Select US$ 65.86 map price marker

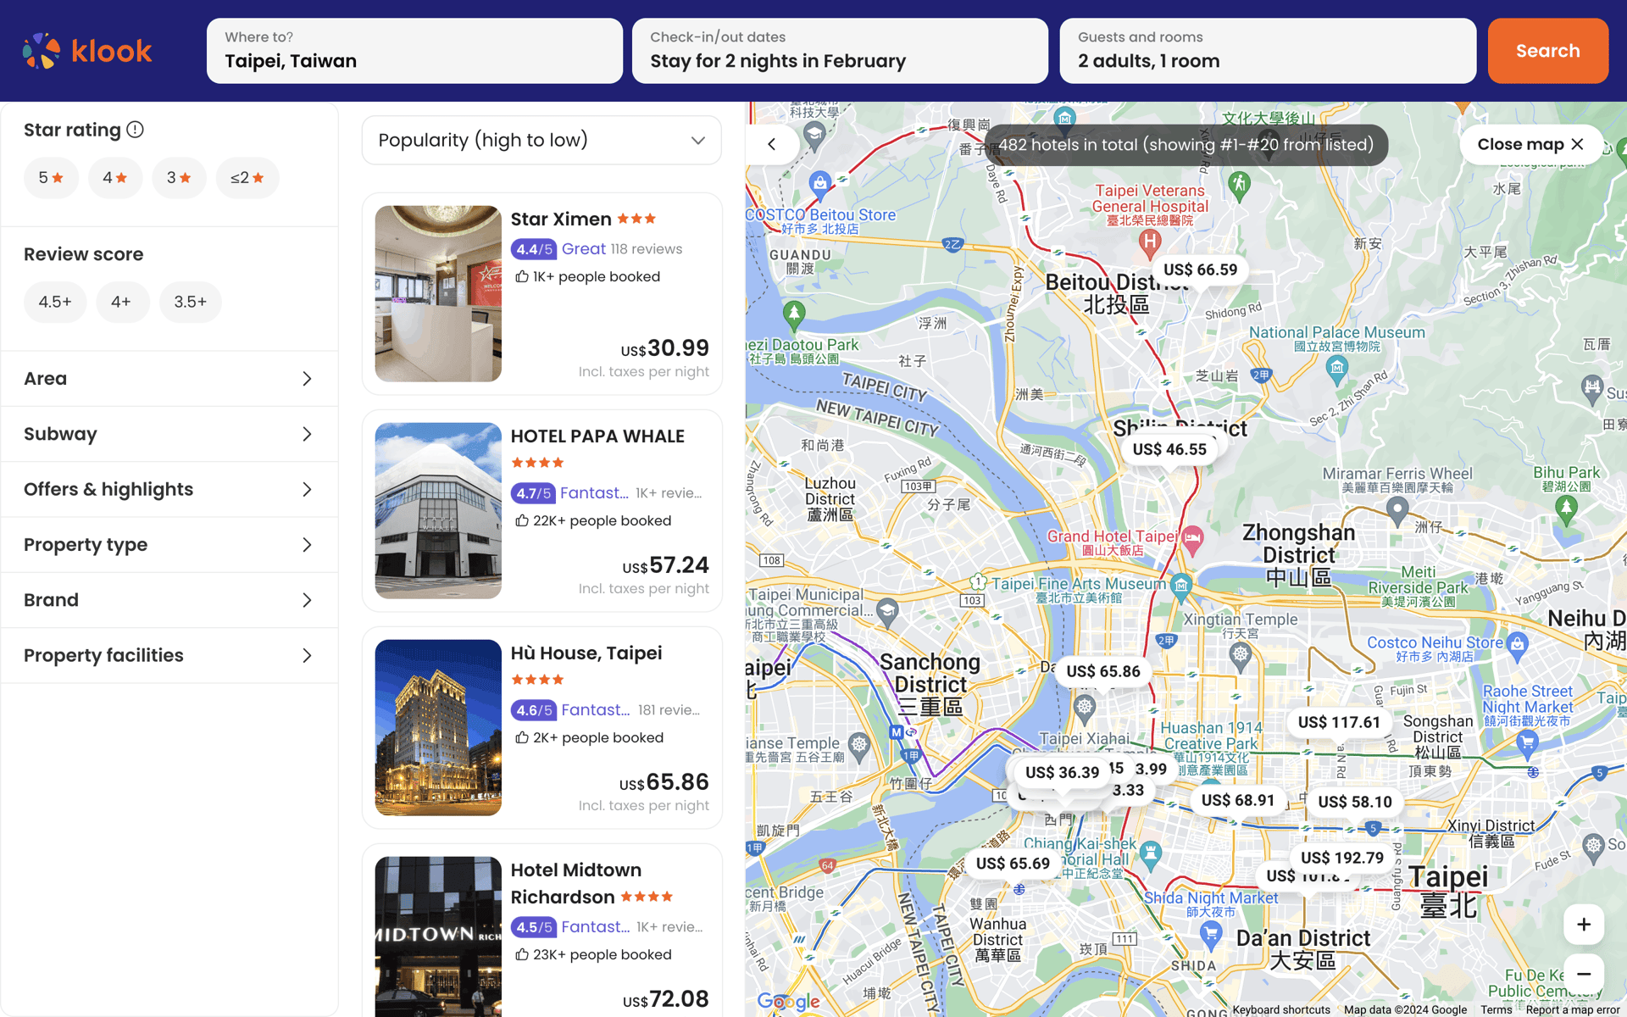(x=1103, y=671)
